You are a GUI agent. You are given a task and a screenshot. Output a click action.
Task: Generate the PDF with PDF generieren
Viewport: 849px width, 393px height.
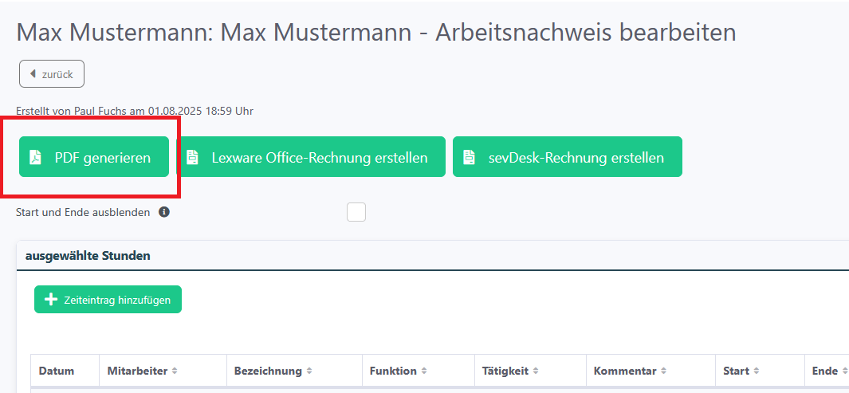click(x=94, y=157)
